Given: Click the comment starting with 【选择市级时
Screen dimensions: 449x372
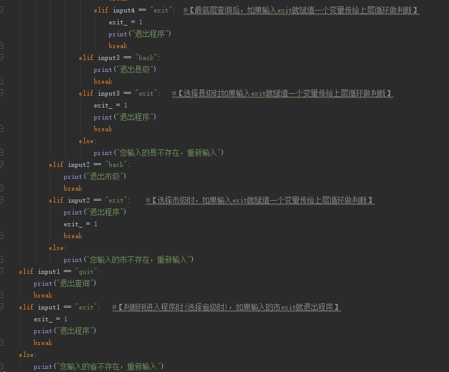Looking at the screenshot, I should [260, 201].
